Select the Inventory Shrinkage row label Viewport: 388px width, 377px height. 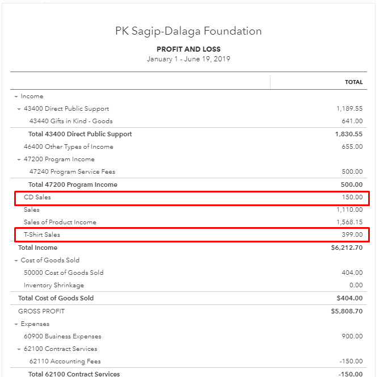click(x=54, y=285)
